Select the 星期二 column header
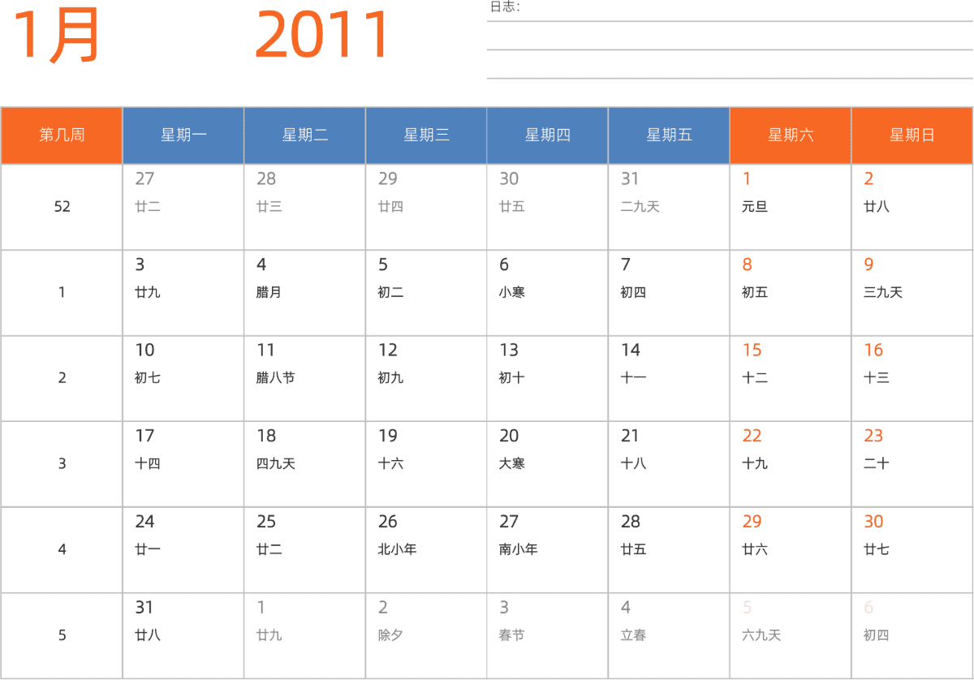The width and height of the screenshot is (974, 680). point(304,136)
